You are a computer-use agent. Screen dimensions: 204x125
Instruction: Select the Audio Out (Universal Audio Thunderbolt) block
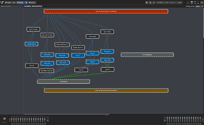tap(106, 91)
